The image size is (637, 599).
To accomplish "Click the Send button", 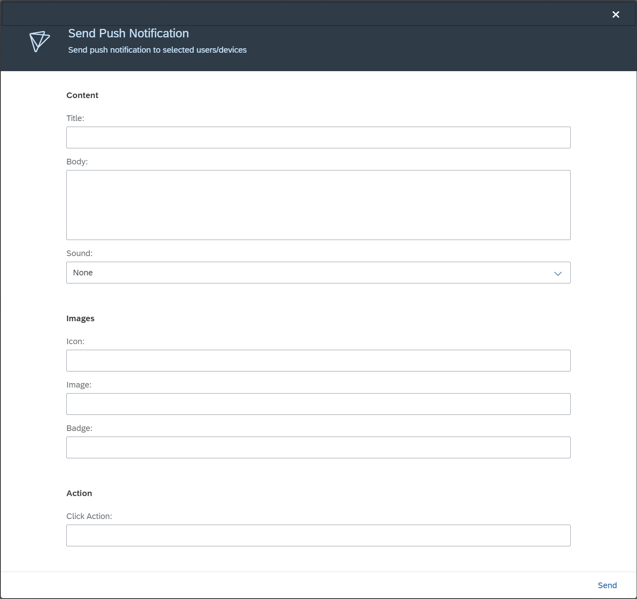I will pyautogui.click(x=607, y=585).
